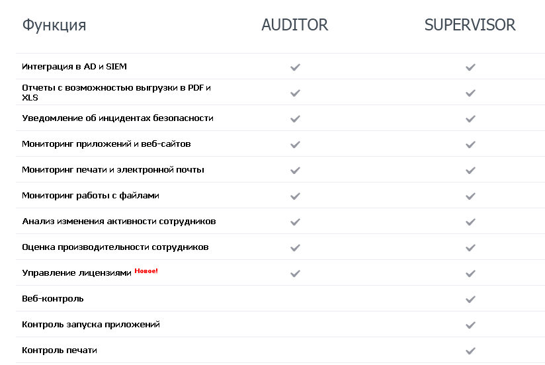Click the Интеграция в AD и SIEM label
The image size is (545, 365).
coord(74,66)
